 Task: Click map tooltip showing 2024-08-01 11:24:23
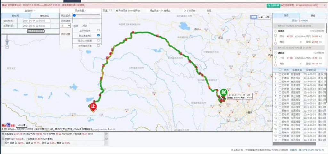[240, 96]
